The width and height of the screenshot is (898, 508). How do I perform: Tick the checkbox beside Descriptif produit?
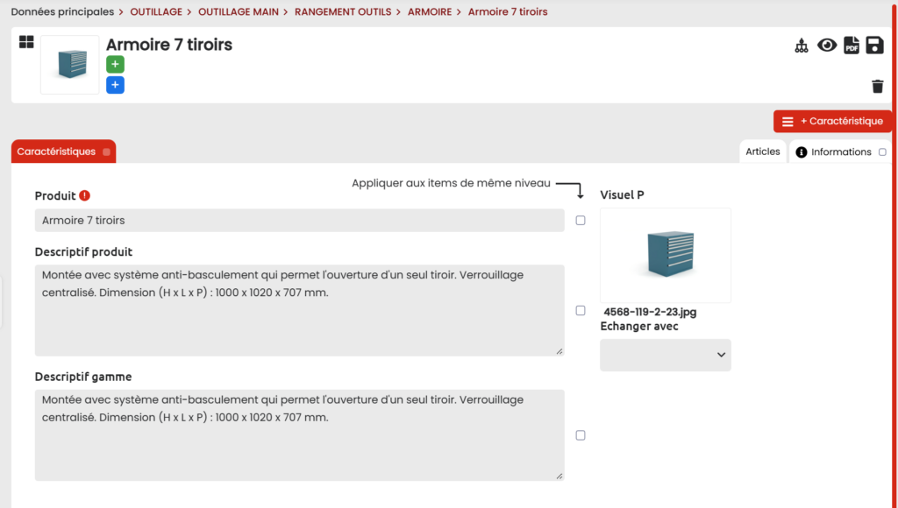coord(581,311)
